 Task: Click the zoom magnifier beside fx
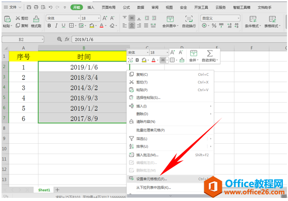point(59,39)
